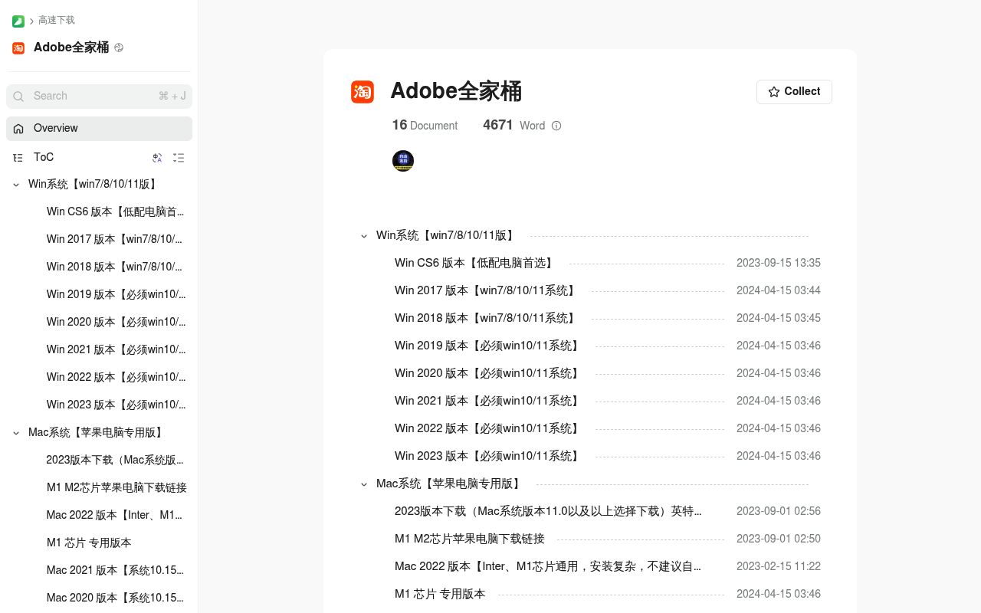Open document Win 2019 版本【必须win10/11系统】
This screenshot has width=981, height=613.
(x=488, y=346)
